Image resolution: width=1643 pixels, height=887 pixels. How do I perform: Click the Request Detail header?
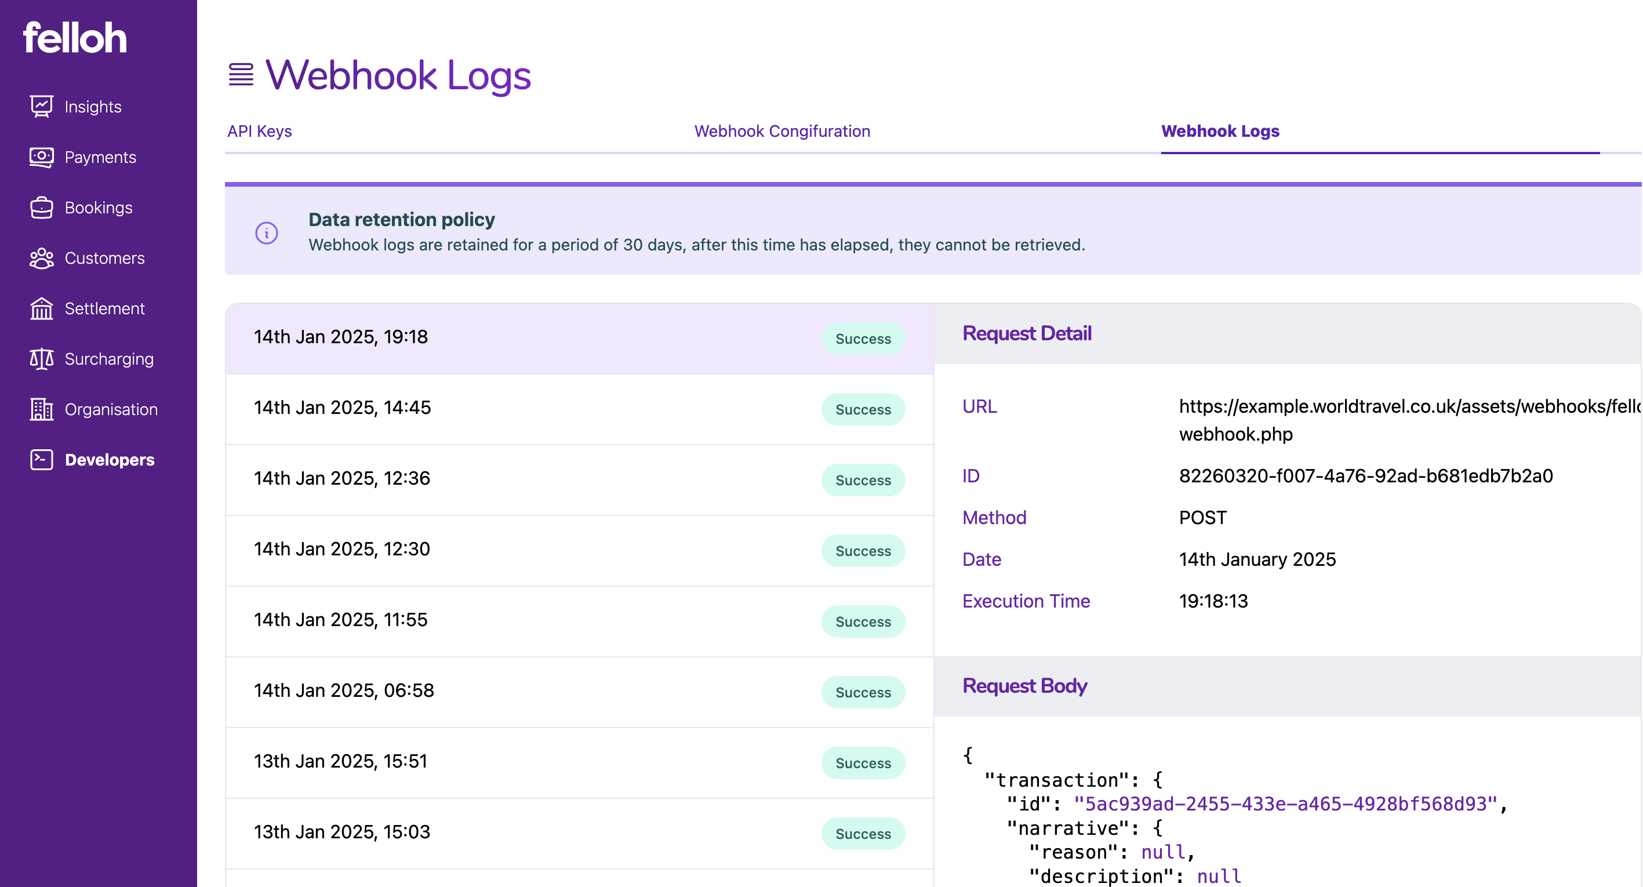coord(1027,333)
